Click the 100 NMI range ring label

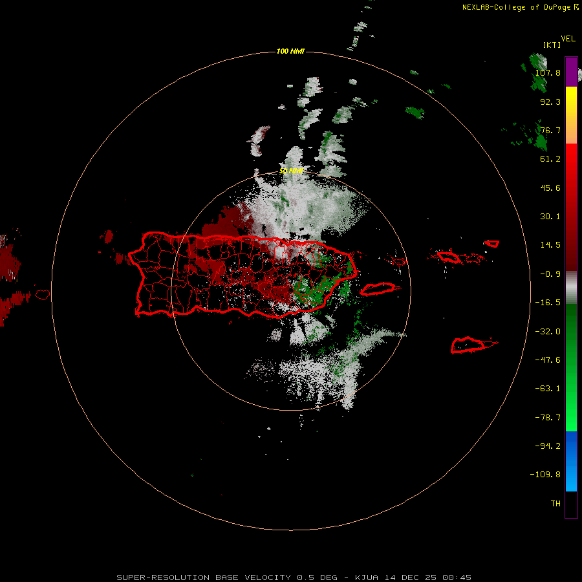point(290,51)
